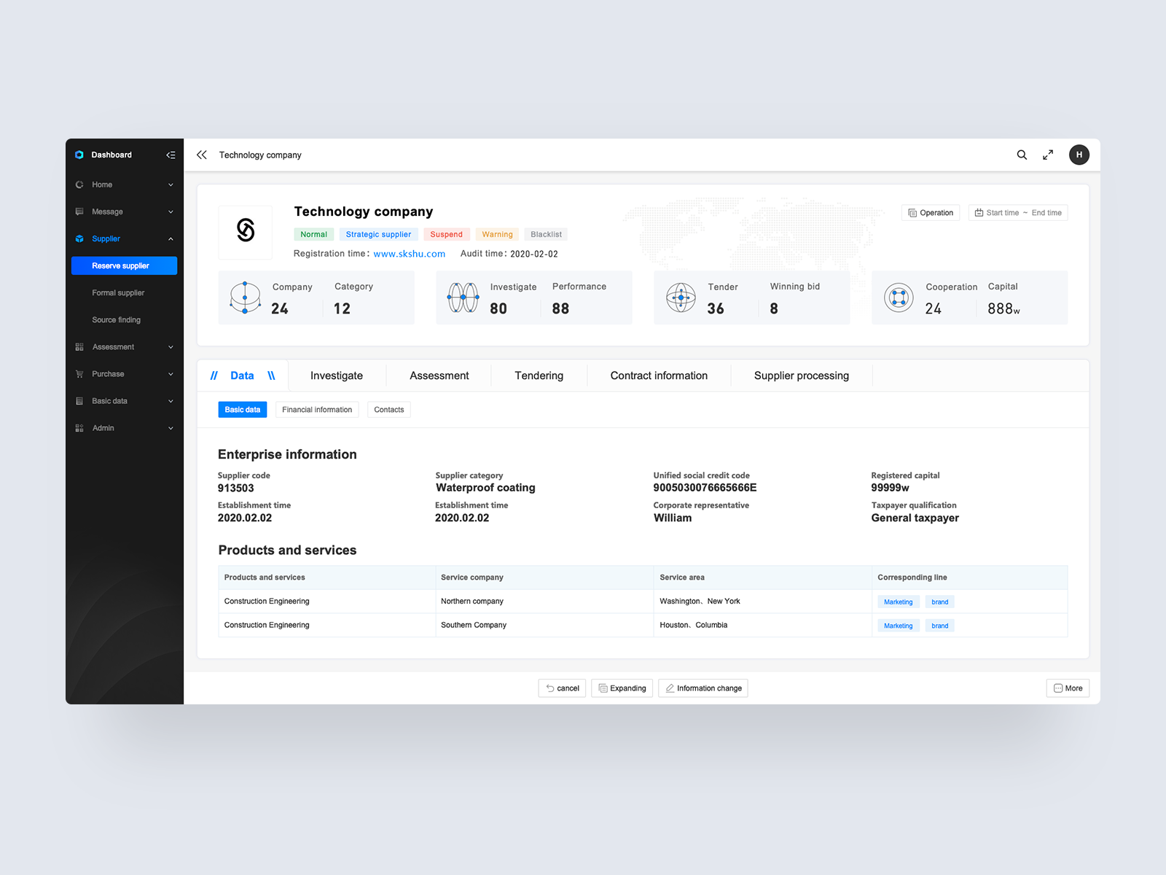Screen dimensions: 1166x875
Task: Open the Message section from the sidebar icon
Action: pyautogui.click(x=79, y=211)
